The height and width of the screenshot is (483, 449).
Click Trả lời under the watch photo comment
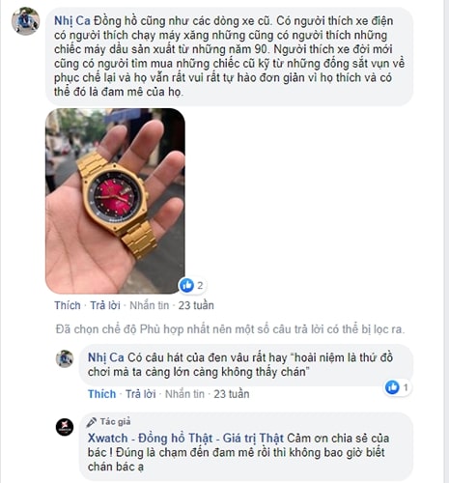105,305
